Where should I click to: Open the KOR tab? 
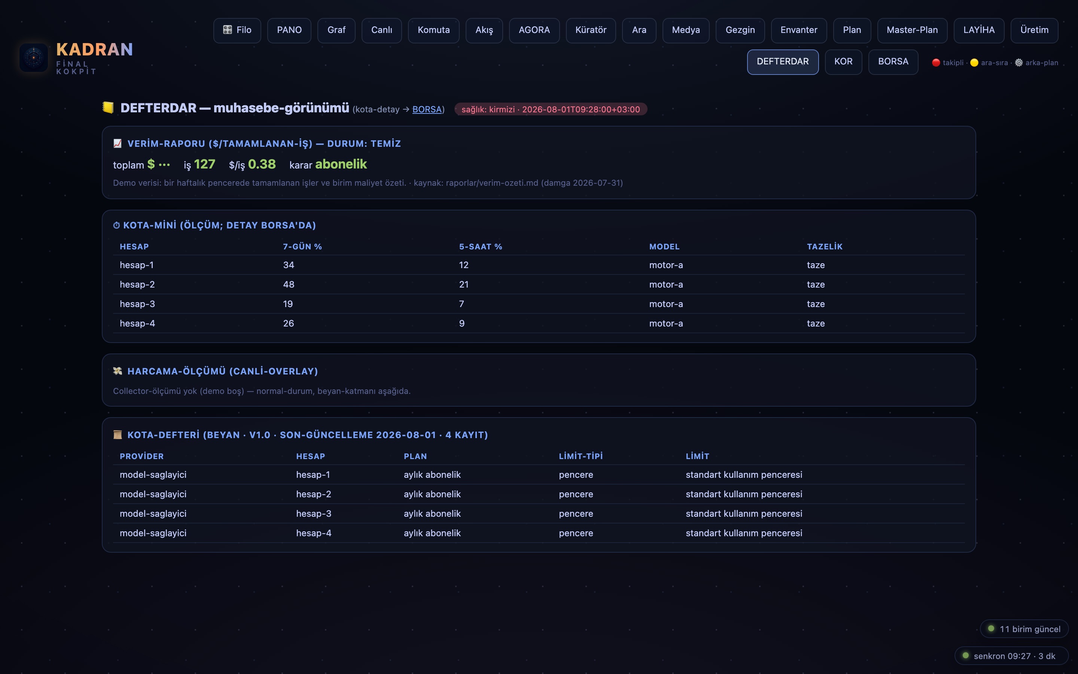point(843,62)
